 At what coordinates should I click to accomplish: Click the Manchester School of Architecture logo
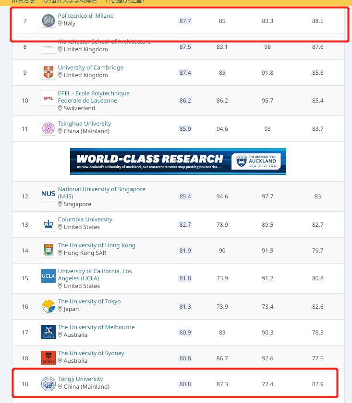point(49,46)
